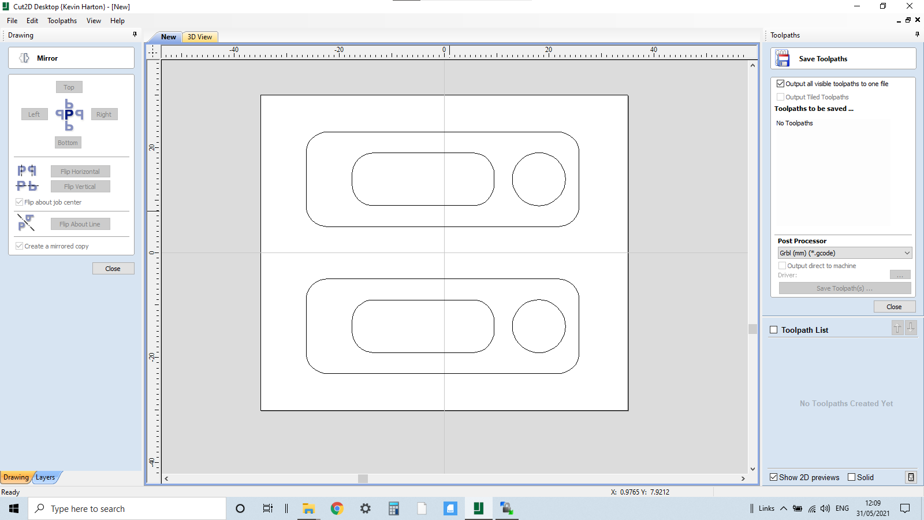Click the Flip Horizontal pq icon
Viewport: 924px width, 520px height.
27,170
